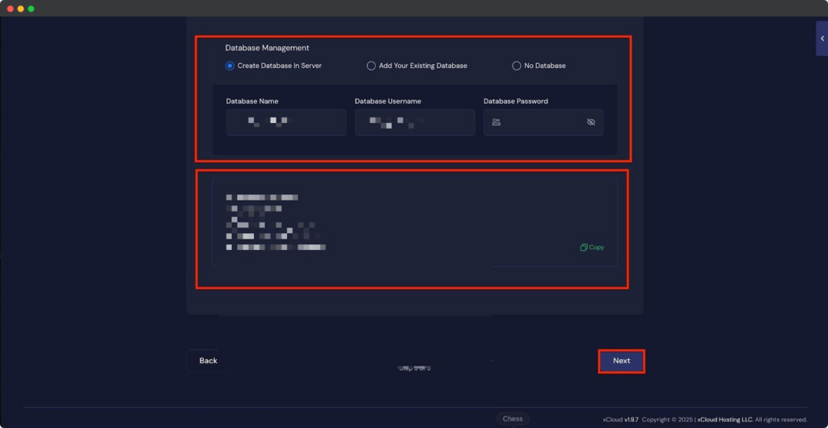This screenshot has height=428, width=828.
Task: Select Add Your Existing Database option
Action: [371, 66]
